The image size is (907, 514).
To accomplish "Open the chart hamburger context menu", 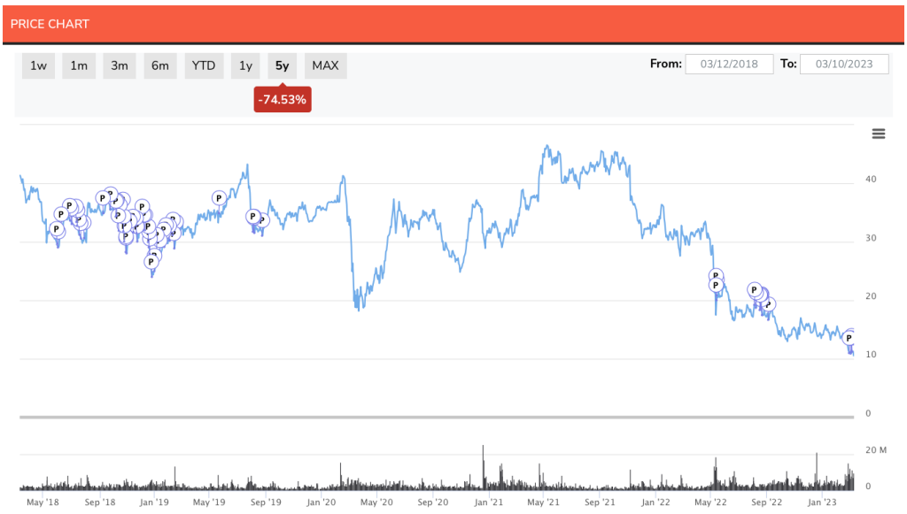I will coord(878,134).
